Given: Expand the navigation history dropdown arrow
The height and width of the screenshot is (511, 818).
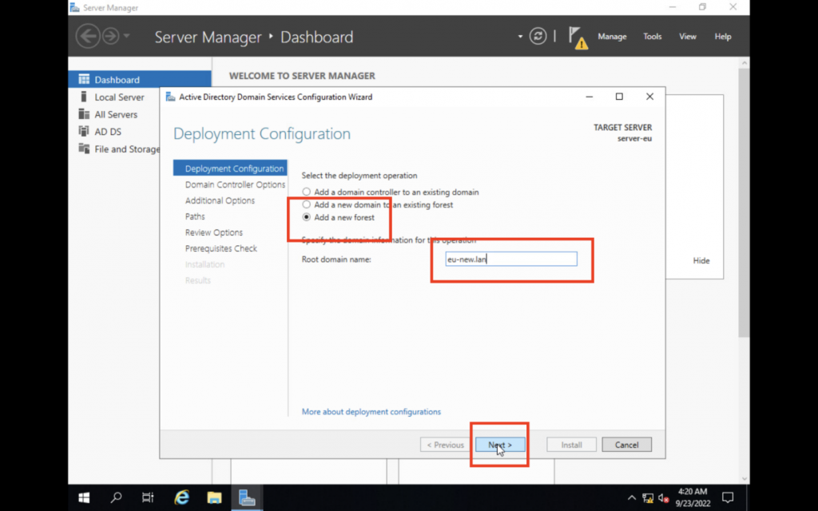Looking at the screenshot, I should click(x=126, y=37).
